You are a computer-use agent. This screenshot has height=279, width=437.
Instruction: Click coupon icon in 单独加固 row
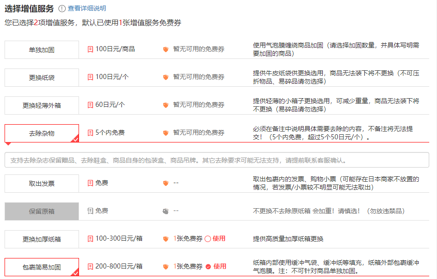click(x=166, y=49)
